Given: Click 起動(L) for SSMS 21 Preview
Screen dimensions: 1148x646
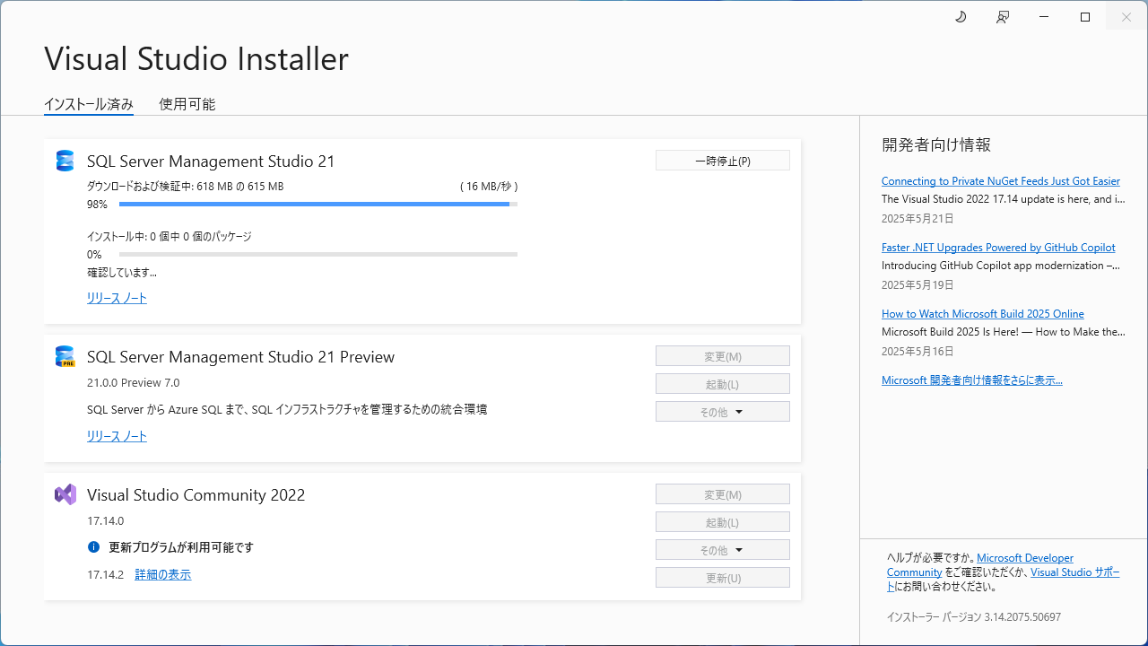Looking at the screenshot, I should (723, 384).
